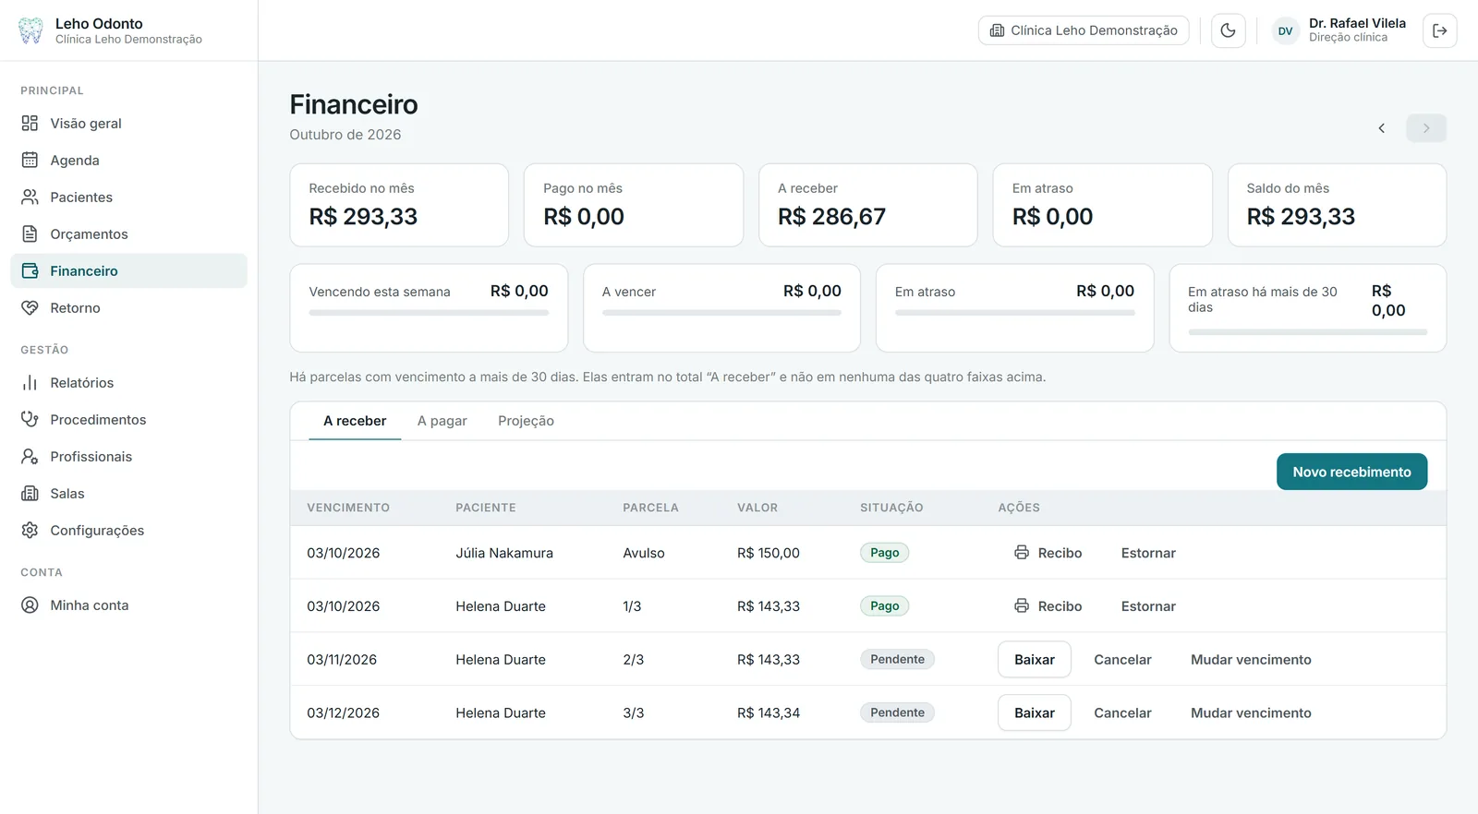Click the A receber R$ 286,67 card
1478x814 pixels.
pos(867,205)
